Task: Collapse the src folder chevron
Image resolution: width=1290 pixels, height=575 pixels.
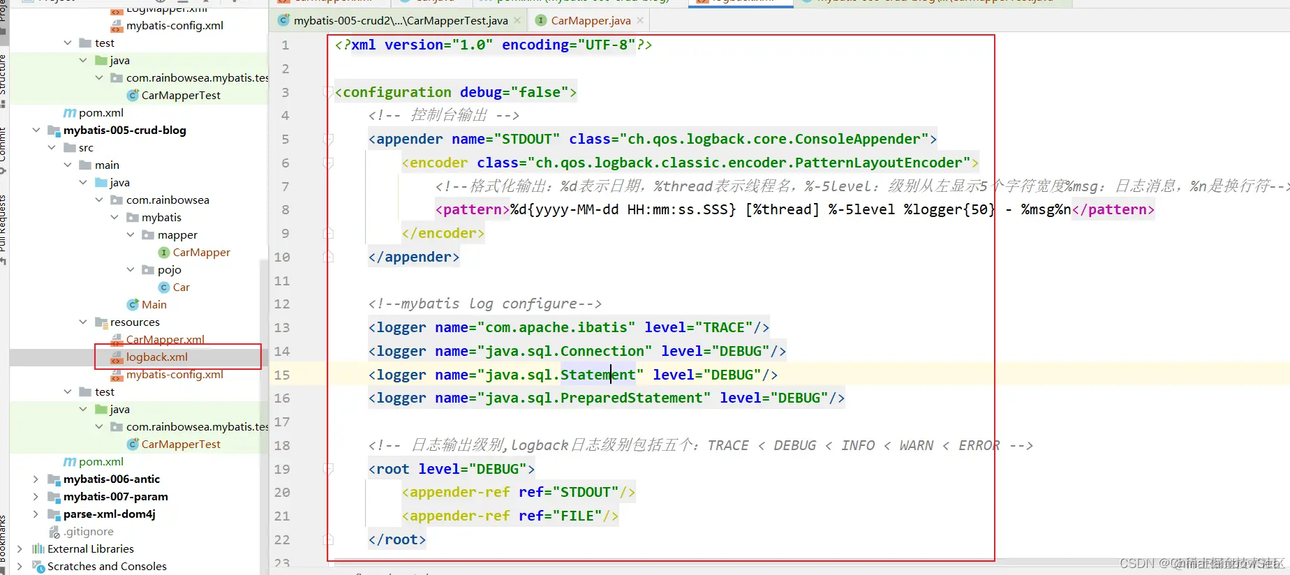Action: point(52,148)
